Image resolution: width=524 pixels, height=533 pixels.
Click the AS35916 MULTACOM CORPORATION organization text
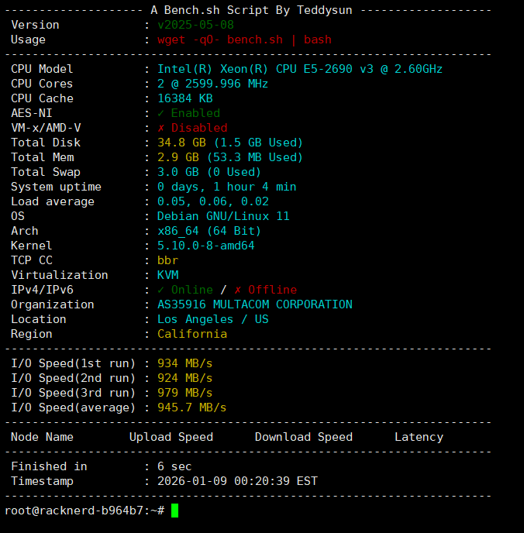pos(255,304)
